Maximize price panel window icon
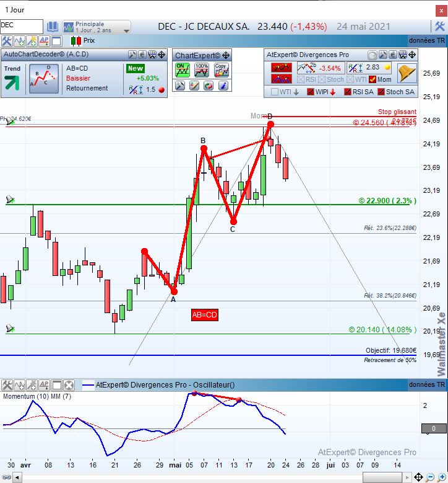This screenshot has height=483, width=448. 56,41
